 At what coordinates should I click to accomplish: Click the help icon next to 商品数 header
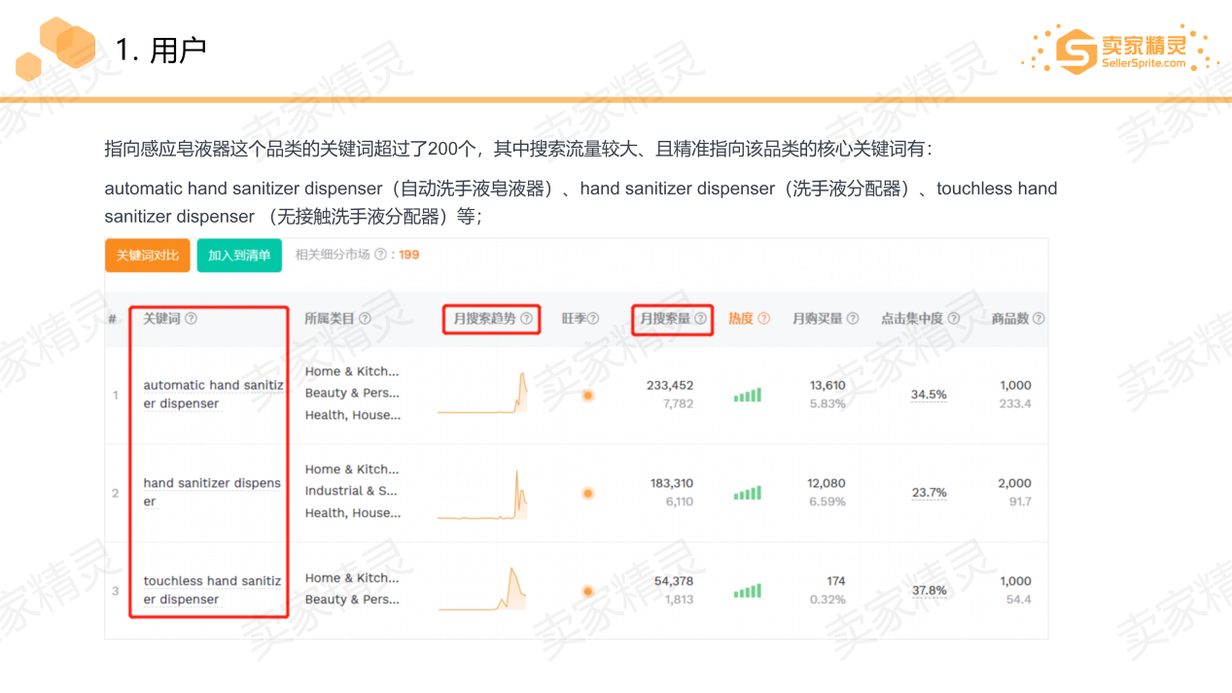point(1038,319)
